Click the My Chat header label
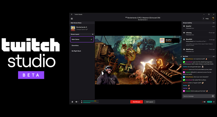 point(185,57)
